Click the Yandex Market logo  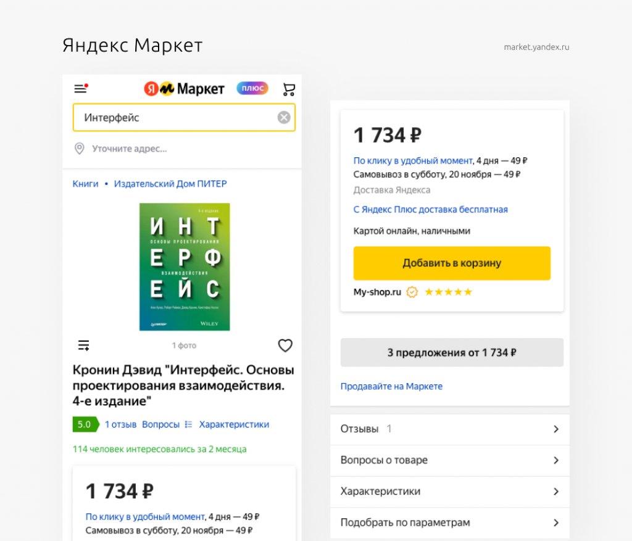pyautogui.click(x=184, y=89)
